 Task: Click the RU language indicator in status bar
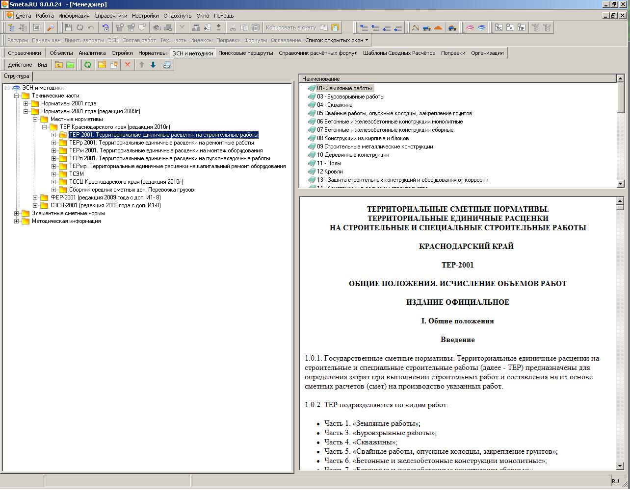click(615, 481)
